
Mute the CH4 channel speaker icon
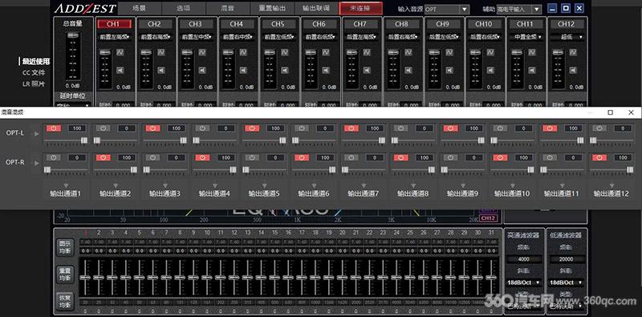243,70
